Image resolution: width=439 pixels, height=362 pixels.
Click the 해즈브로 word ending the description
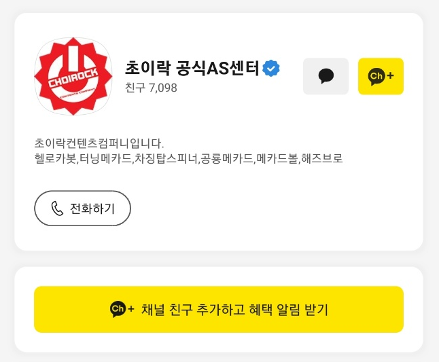coord(322,158)
